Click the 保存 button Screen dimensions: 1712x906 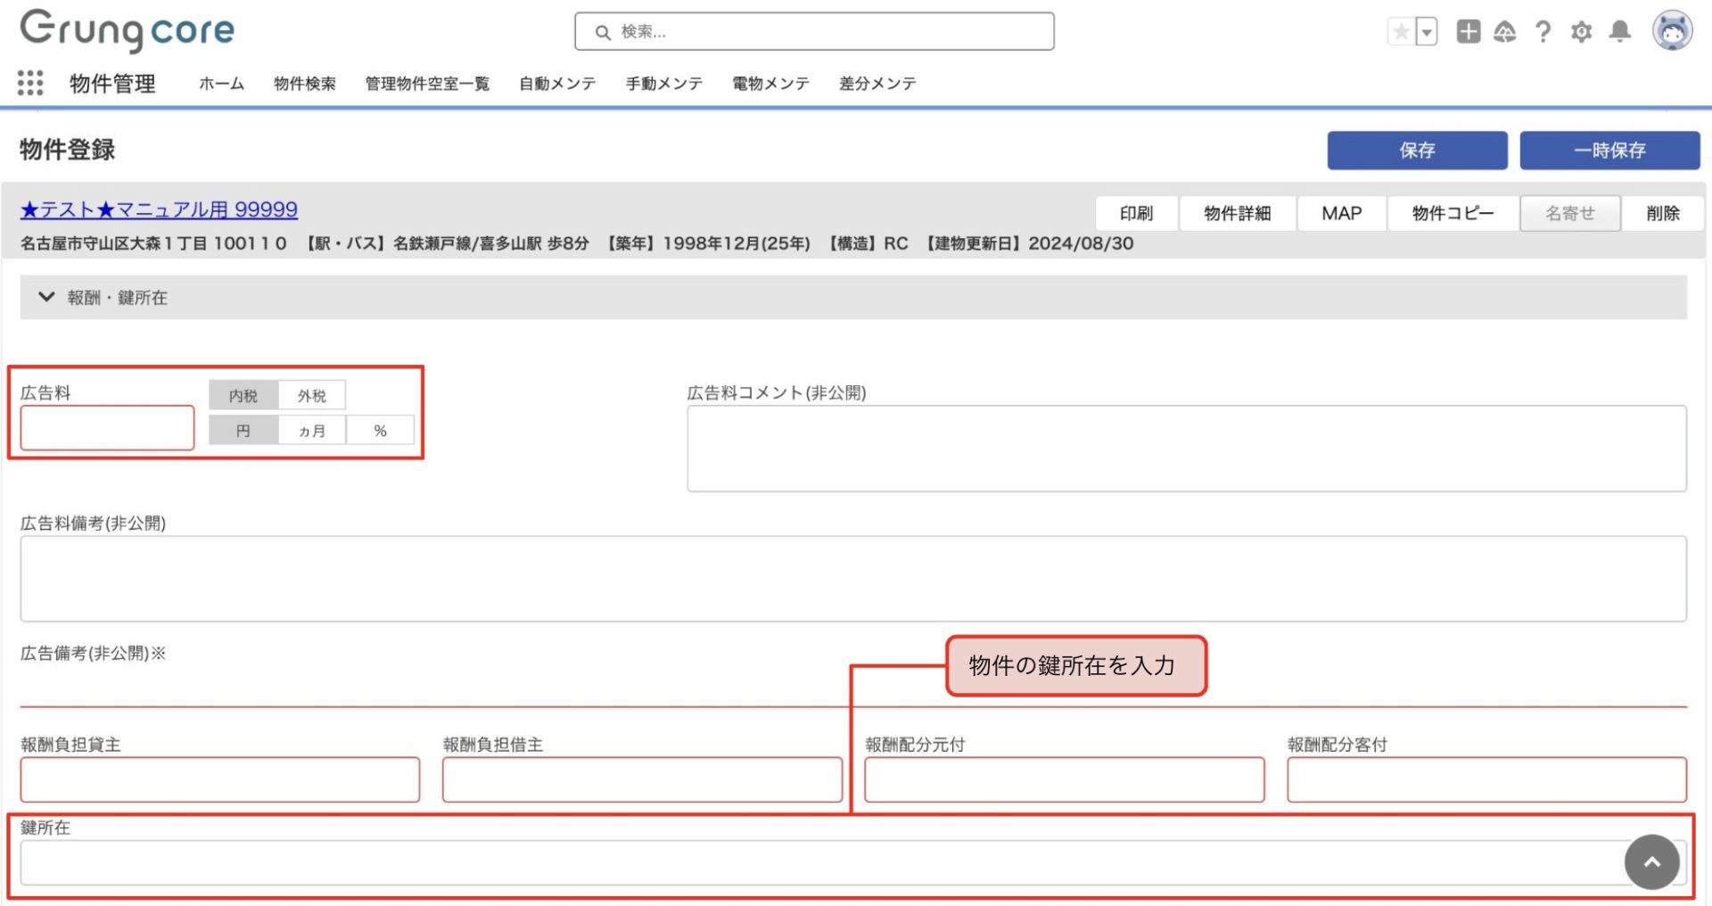tap(1417, 150)
